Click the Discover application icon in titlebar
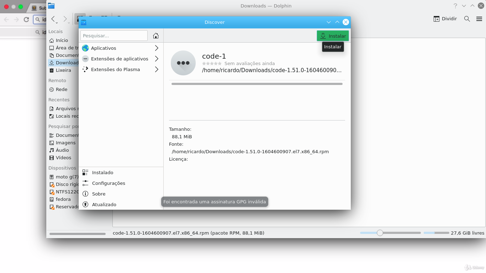This screenshot has width=486, height=273. click(x=84, y=22)
